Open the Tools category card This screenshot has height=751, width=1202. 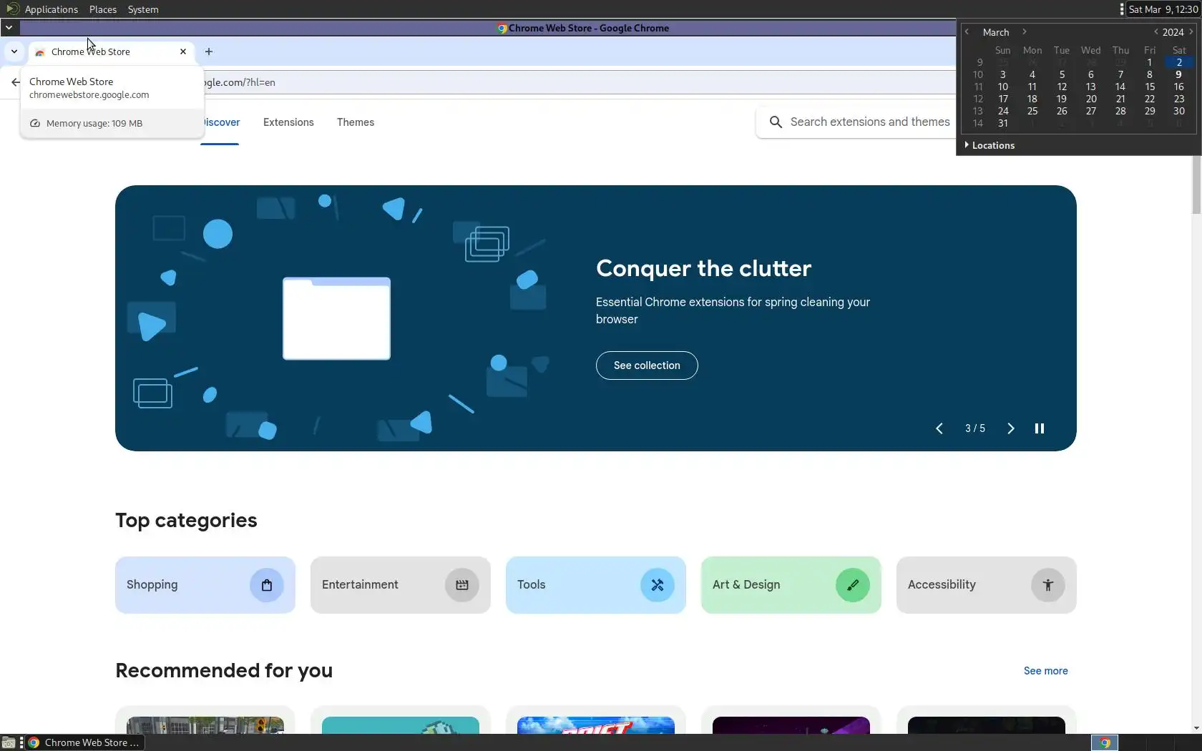click(596, 585)
